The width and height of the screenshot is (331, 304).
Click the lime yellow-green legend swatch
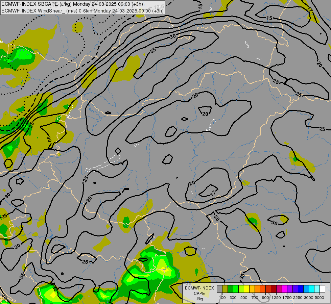tap(241, 289)
